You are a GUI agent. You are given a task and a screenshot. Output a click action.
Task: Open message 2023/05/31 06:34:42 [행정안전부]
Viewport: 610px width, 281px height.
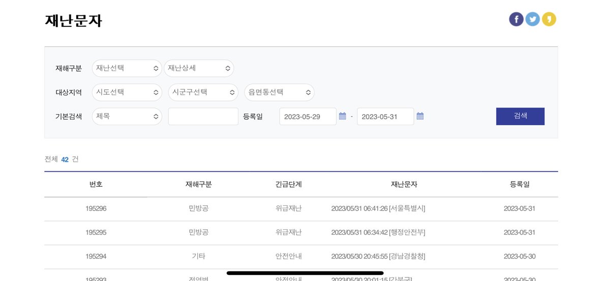pyautogui.click(x=378, y=232)
